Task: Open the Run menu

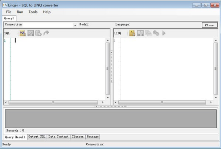Action: click(20, 12)
